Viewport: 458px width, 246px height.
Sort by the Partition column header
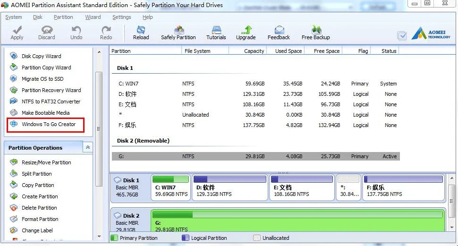point(145,51)
